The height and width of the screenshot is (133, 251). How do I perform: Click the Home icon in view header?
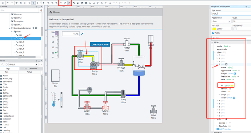click(x=51, y=12)
